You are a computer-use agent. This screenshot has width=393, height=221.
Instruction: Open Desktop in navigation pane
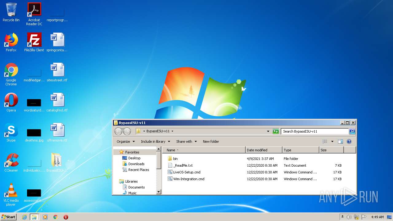tap(134, 158)
